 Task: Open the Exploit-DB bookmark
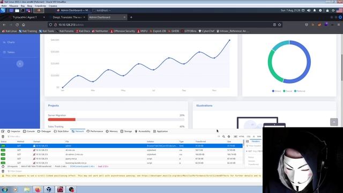[x=158, y=31]
